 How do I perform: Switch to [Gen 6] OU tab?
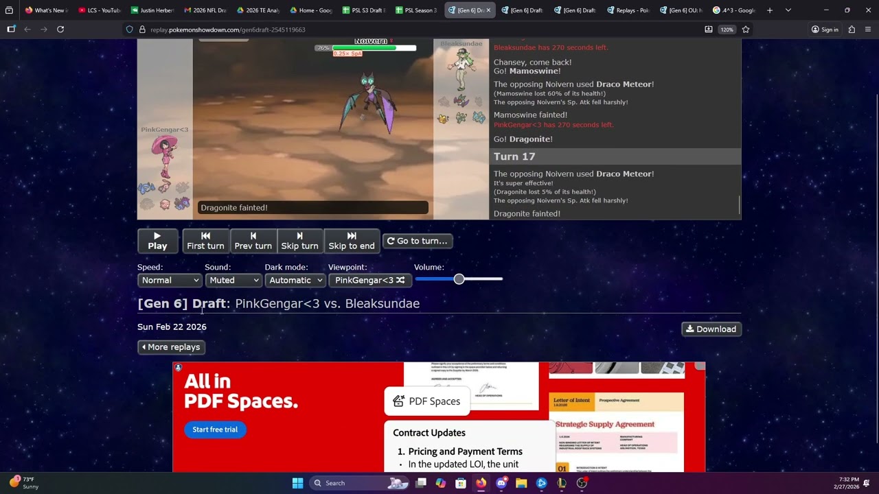click(x=681, y=10)
